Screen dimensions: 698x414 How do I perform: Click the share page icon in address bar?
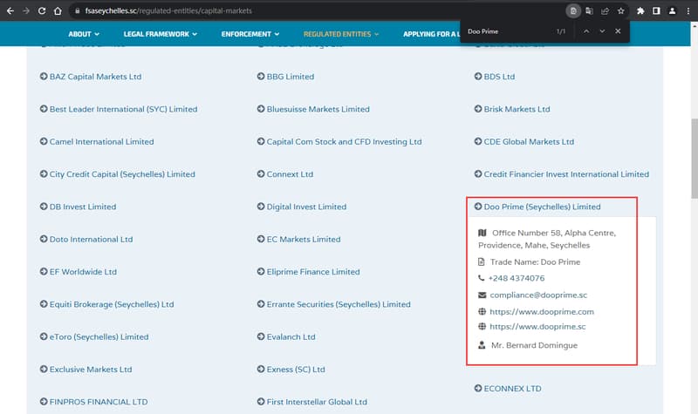tap(605, 10)
